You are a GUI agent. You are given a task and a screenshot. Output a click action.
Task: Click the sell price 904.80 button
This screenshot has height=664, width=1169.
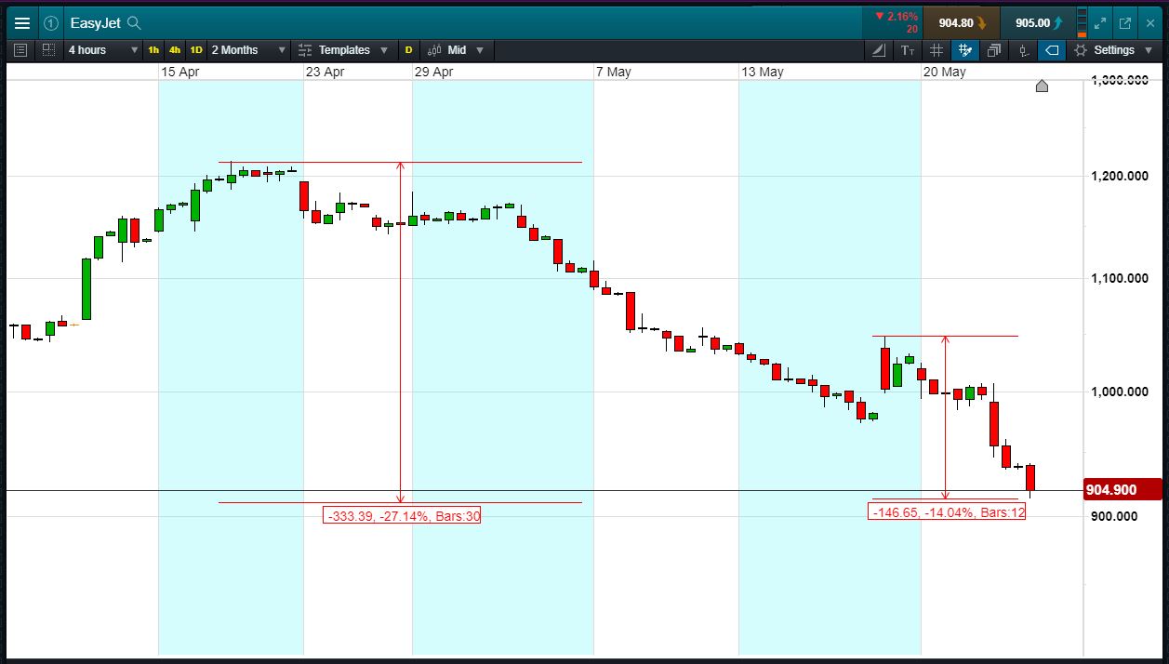pyautogui.click(x=962, y=23)
